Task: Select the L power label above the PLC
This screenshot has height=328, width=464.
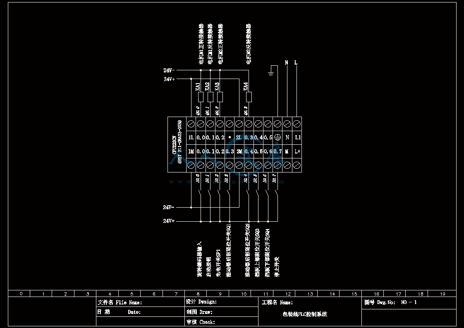Action: pos(296,62)
